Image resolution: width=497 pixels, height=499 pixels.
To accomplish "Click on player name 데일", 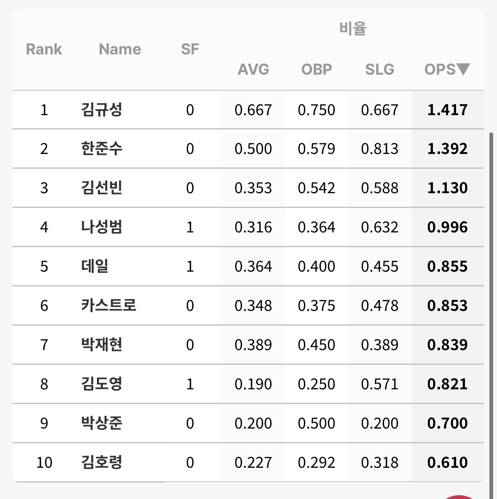I will tap(95, 267).
